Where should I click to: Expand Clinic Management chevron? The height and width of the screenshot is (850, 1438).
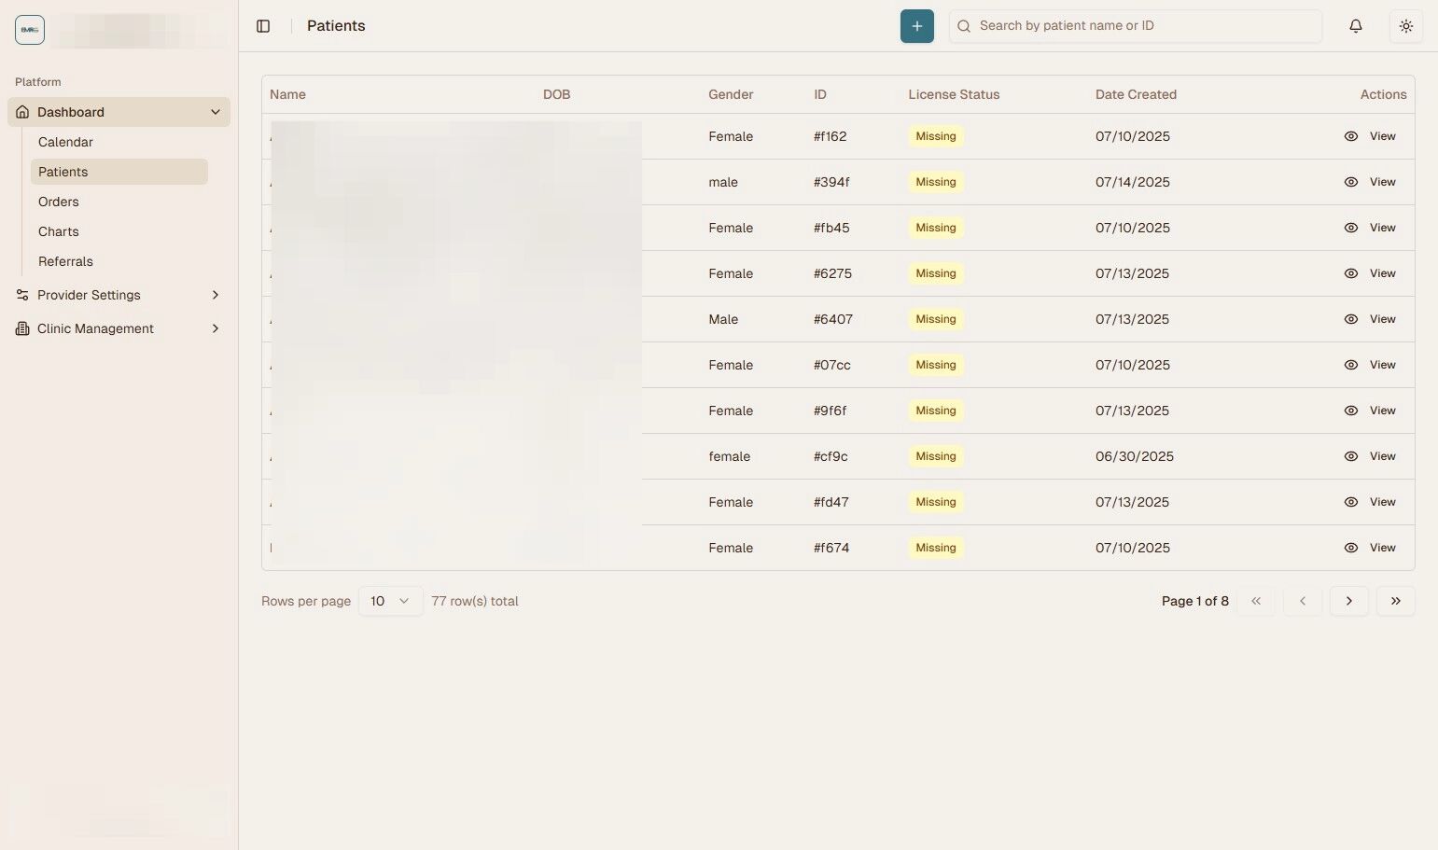point(216,328)
